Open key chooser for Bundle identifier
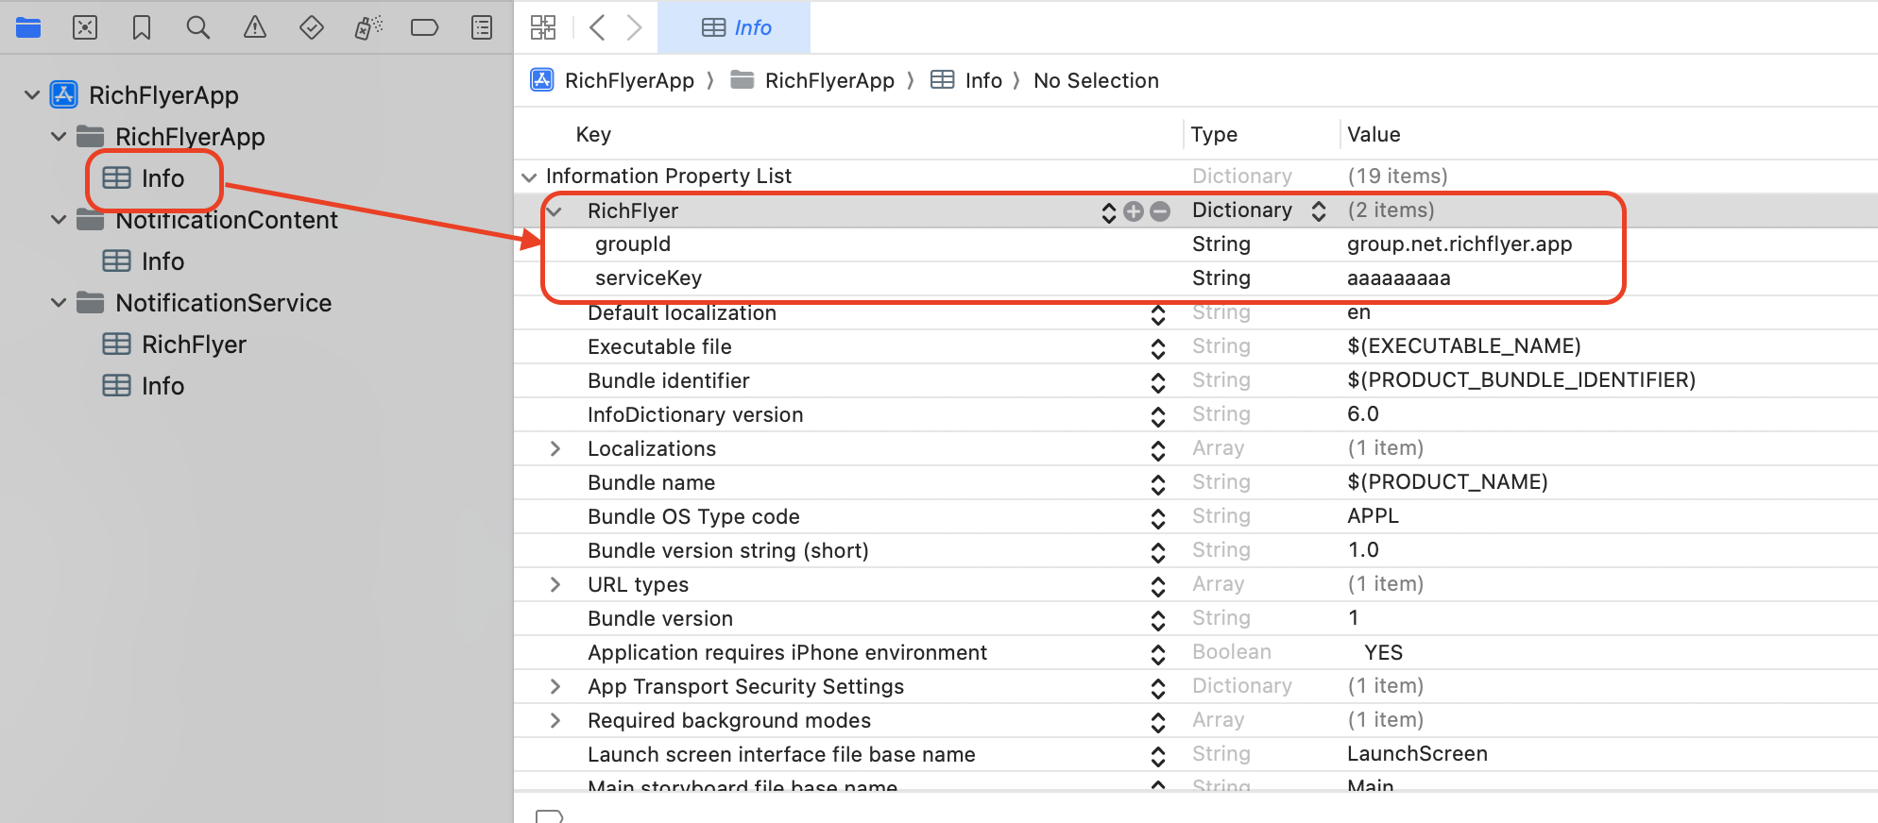The image size is (1878, 823). pos(1158,381)
